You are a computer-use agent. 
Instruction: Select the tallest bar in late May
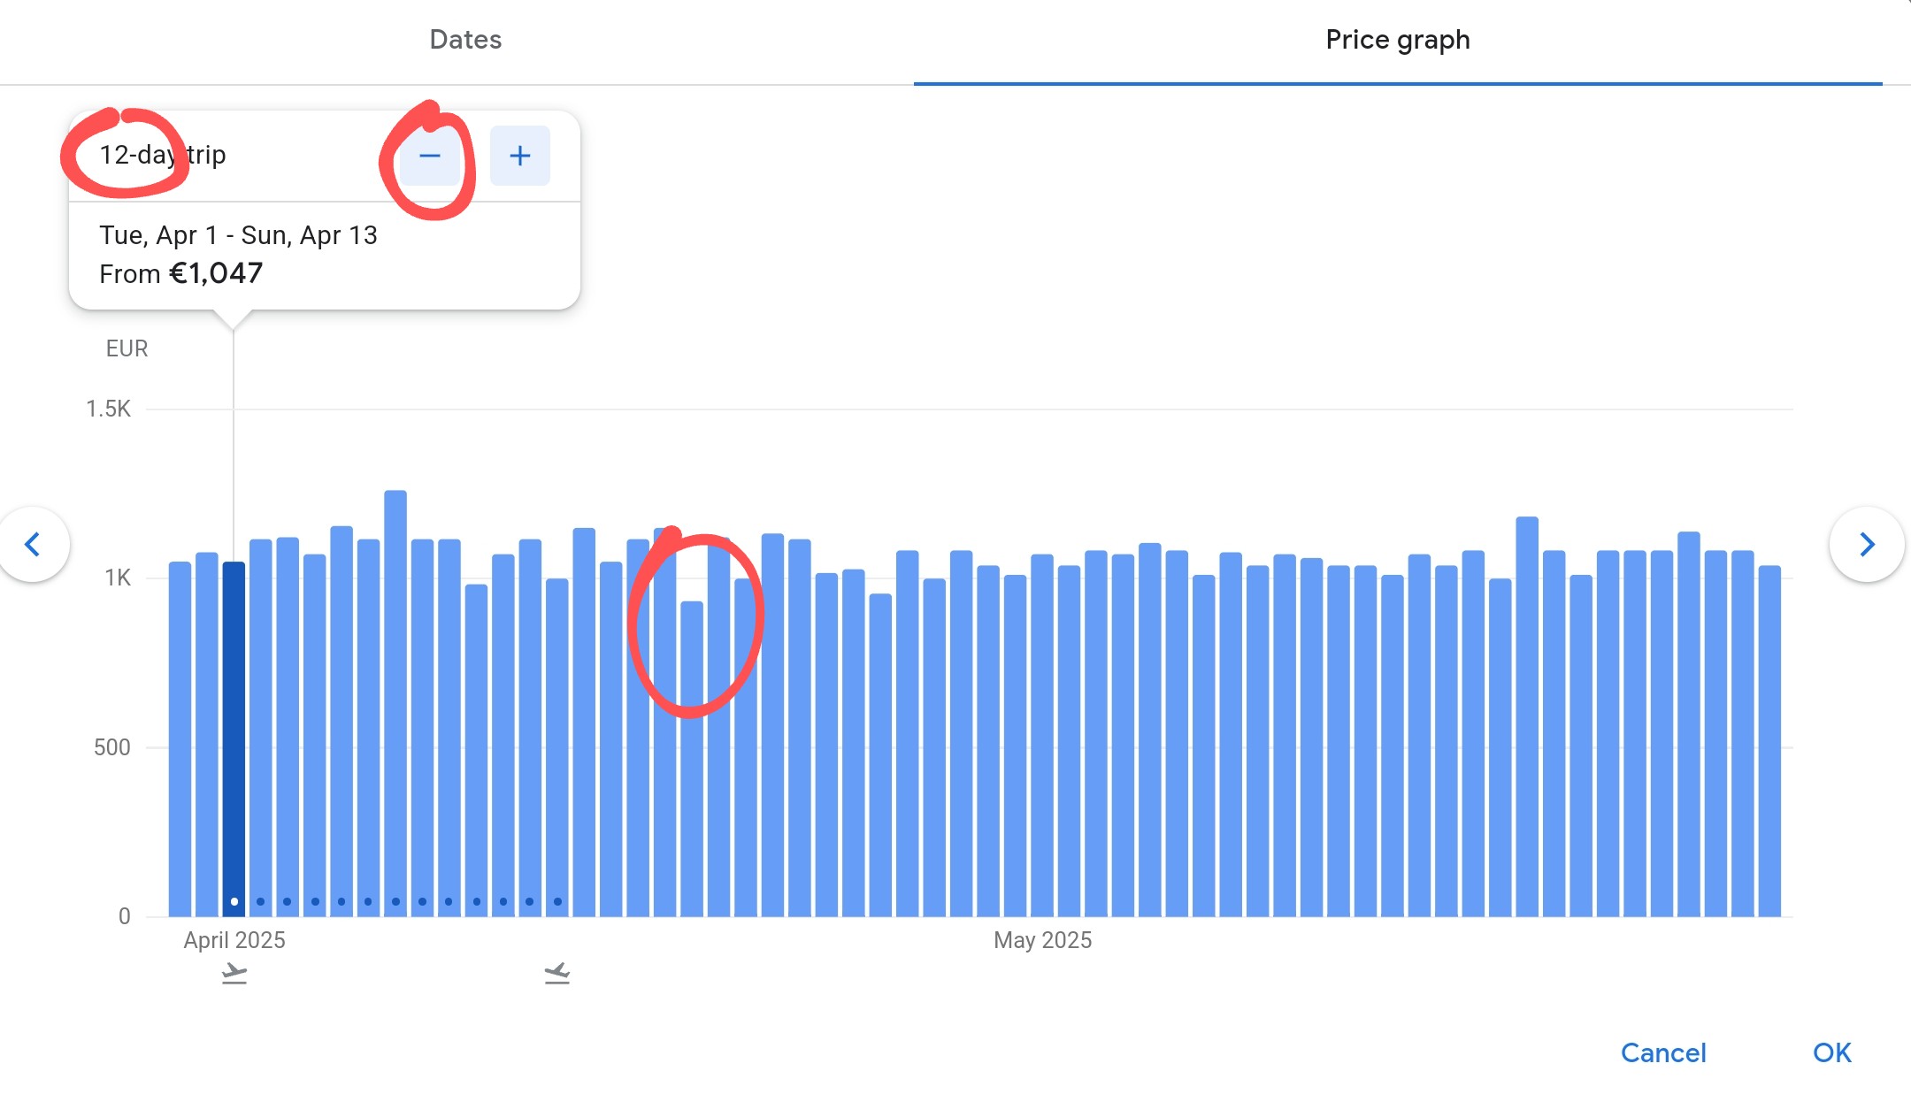point(1527,716)
